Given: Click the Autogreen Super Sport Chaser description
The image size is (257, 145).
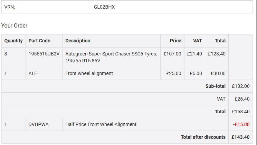Looking at the screenshot, I should point(111,57).
